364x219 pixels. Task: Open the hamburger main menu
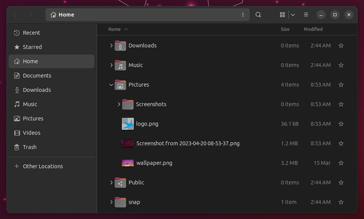coord(306,15)
